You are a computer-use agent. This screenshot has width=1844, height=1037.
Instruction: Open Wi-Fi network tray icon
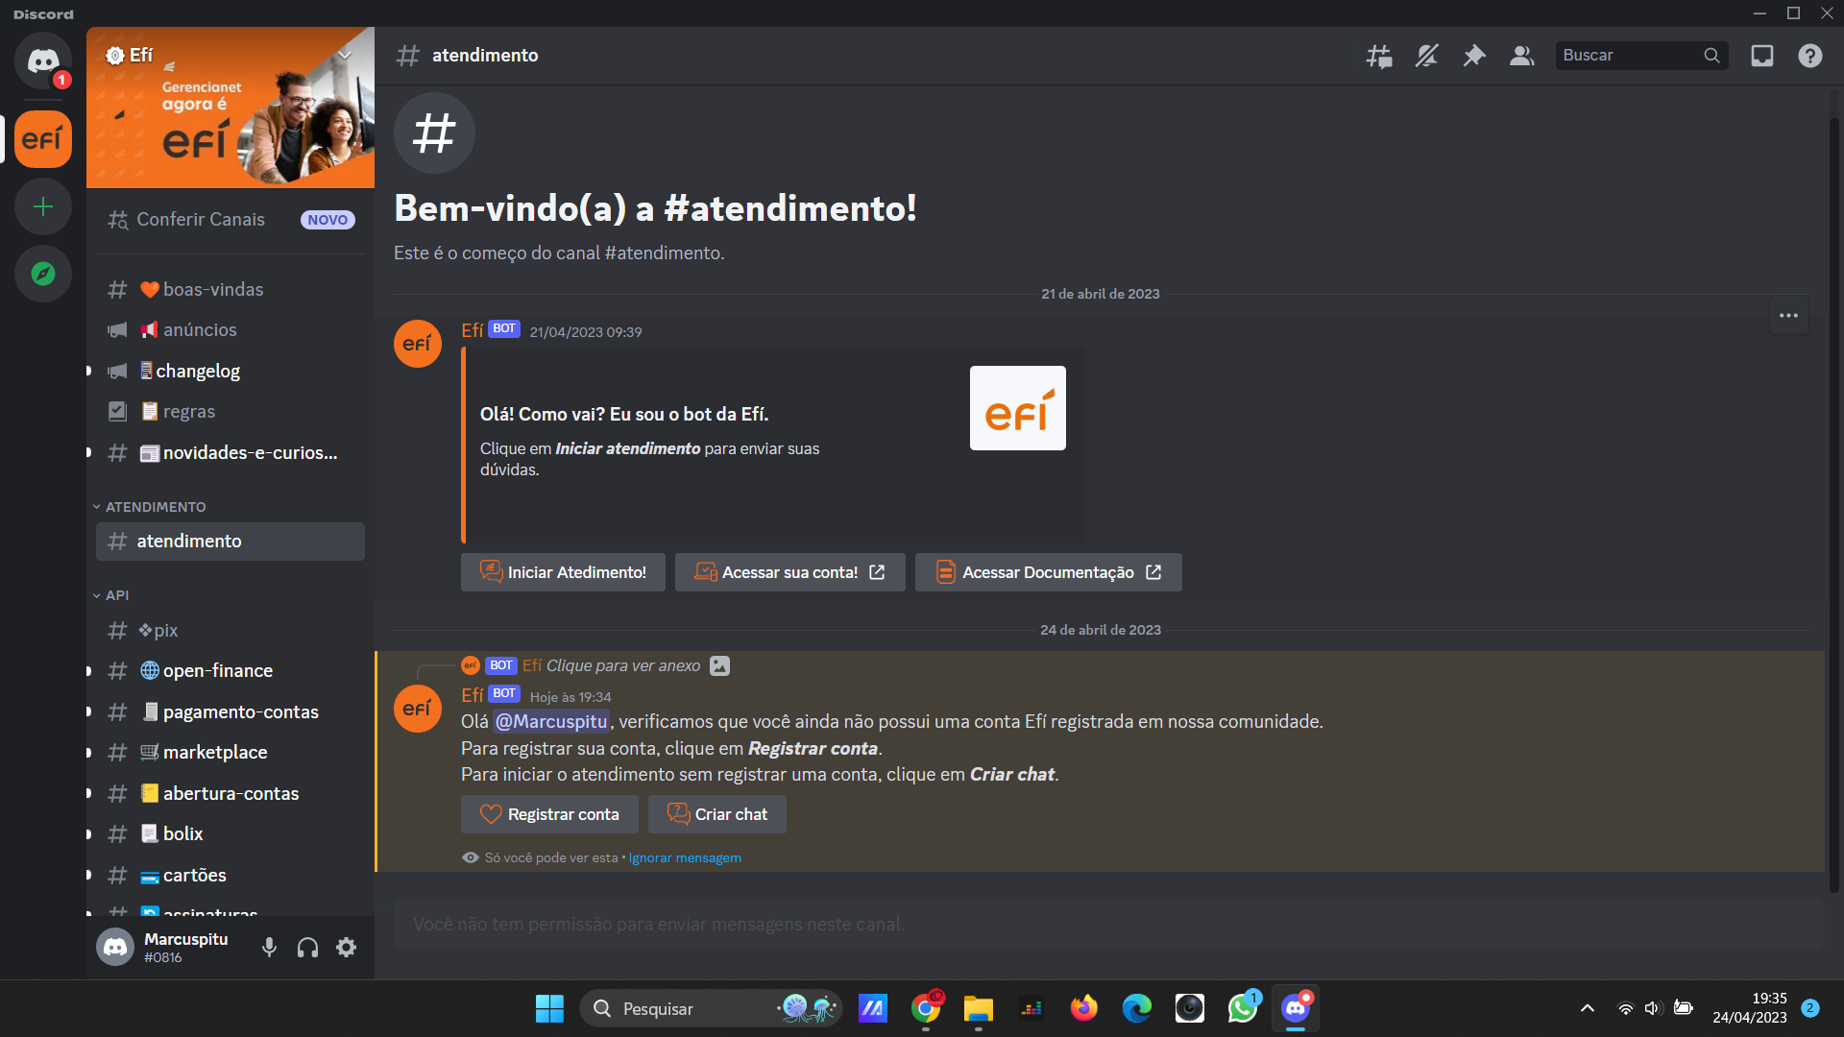(1625, 1008)
